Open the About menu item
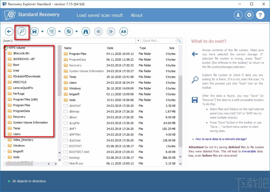This screenshot has width=270, height=192. point(137,15)
